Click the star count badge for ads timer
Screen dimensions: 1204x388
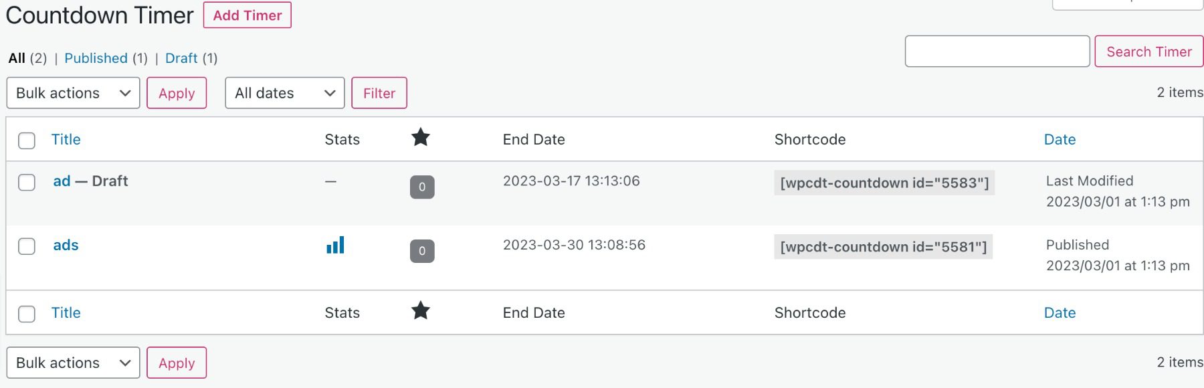(422, 251)
